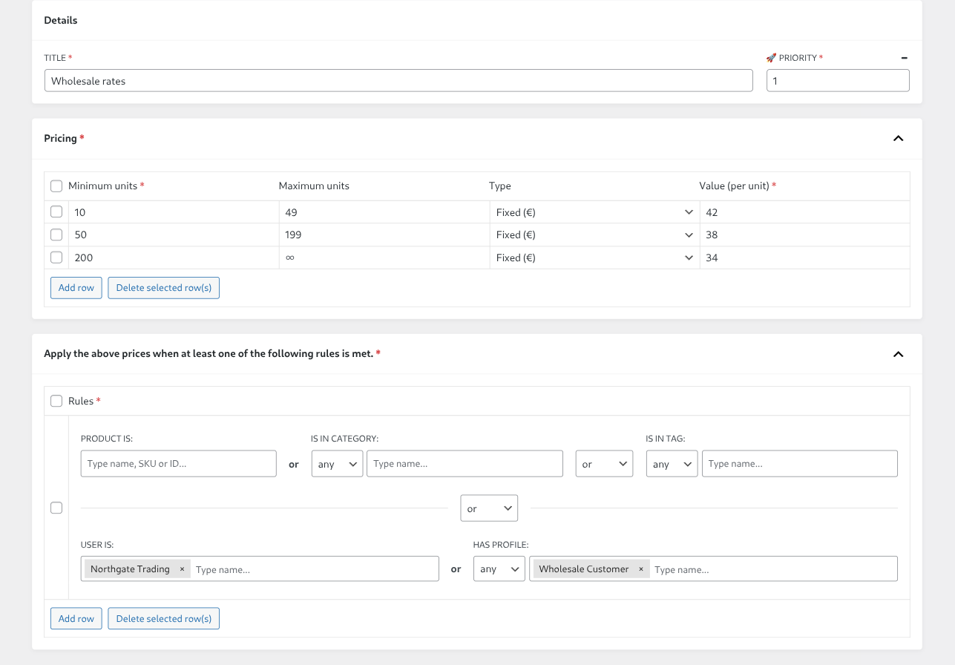The width and height of the screenshot is (955, 665).
Task: Collapse the Details panel with the minus icon
Action: point(904,58)
